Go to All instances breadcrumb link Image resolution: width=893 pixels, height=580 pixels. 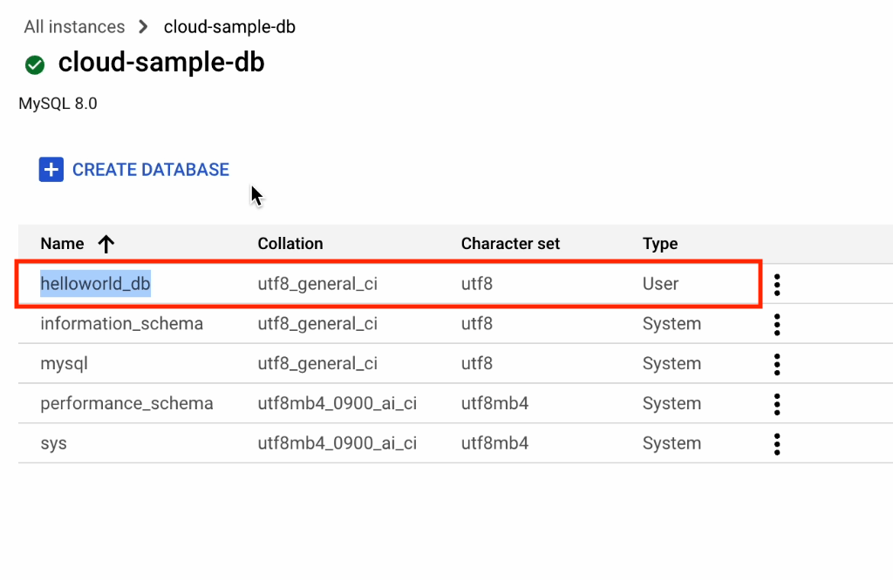point(74,27)
